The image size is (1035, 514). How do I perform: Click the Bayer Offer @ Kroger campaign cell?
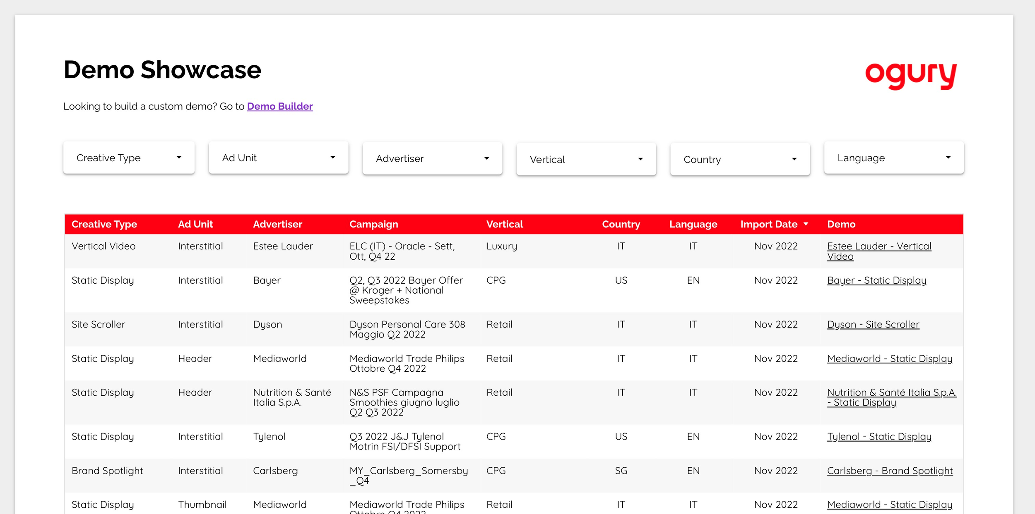coord(406,290)
